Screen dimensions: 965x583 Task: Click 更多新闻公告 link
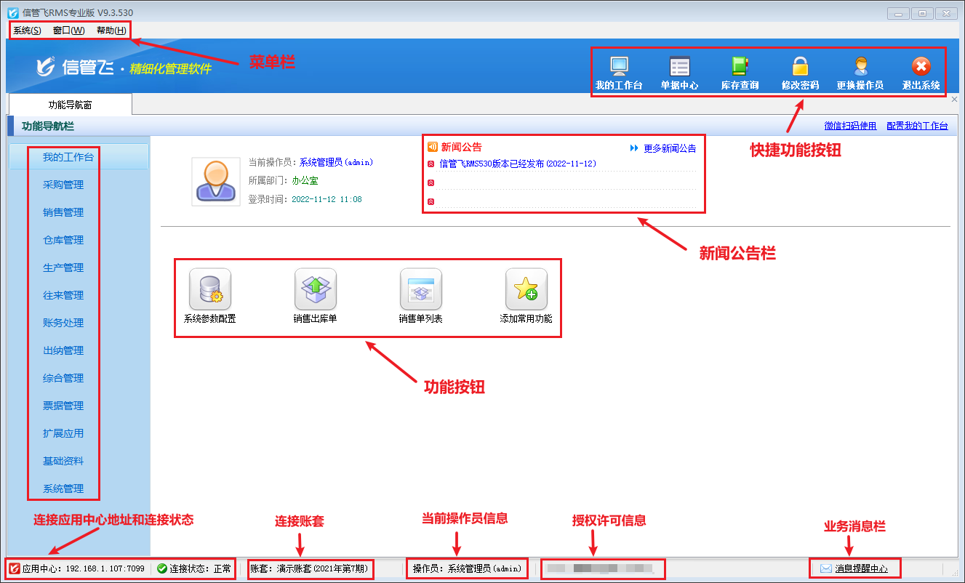669,148
